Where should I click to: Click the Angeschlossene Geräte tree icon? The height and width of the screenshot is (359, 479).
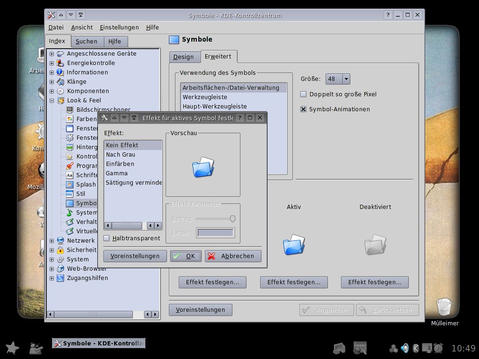coord(60,54)
